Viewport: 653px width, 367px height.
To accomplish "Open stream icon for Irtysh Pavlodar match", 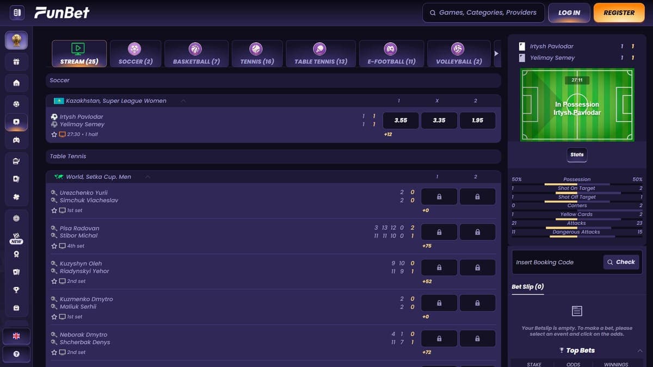I will pyautogui.click(x=62, y=134).
